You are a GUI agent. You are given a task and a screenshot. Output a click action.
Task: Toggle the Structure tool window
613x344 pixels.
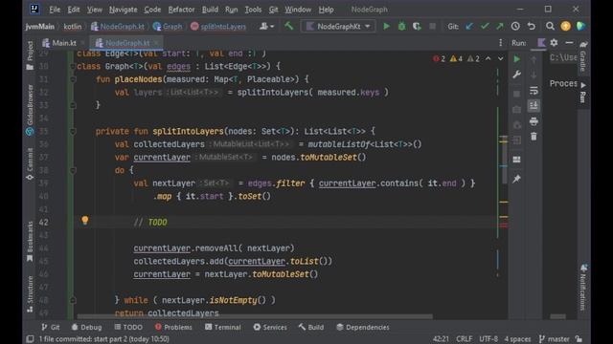(x=30, y=294)
